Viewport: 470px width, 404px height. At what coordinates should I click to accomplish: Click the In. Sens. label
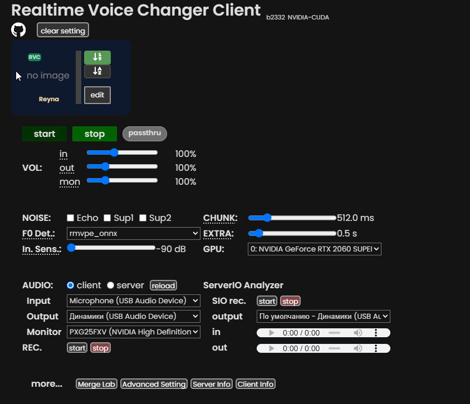tap(42, 249)
